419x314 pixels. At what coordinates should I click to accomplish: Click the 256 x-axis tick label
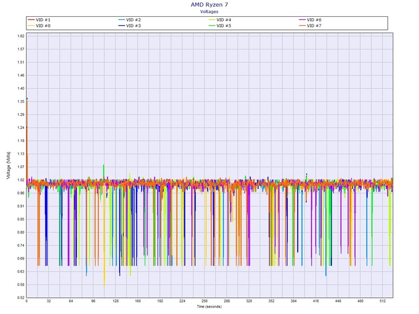[204, 301]
